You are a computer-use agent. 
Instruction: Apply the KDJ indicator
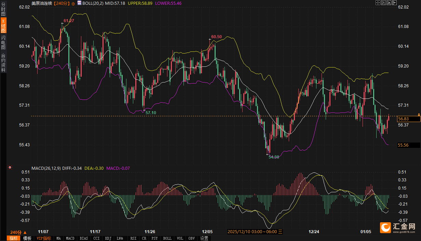coord(108,238)
